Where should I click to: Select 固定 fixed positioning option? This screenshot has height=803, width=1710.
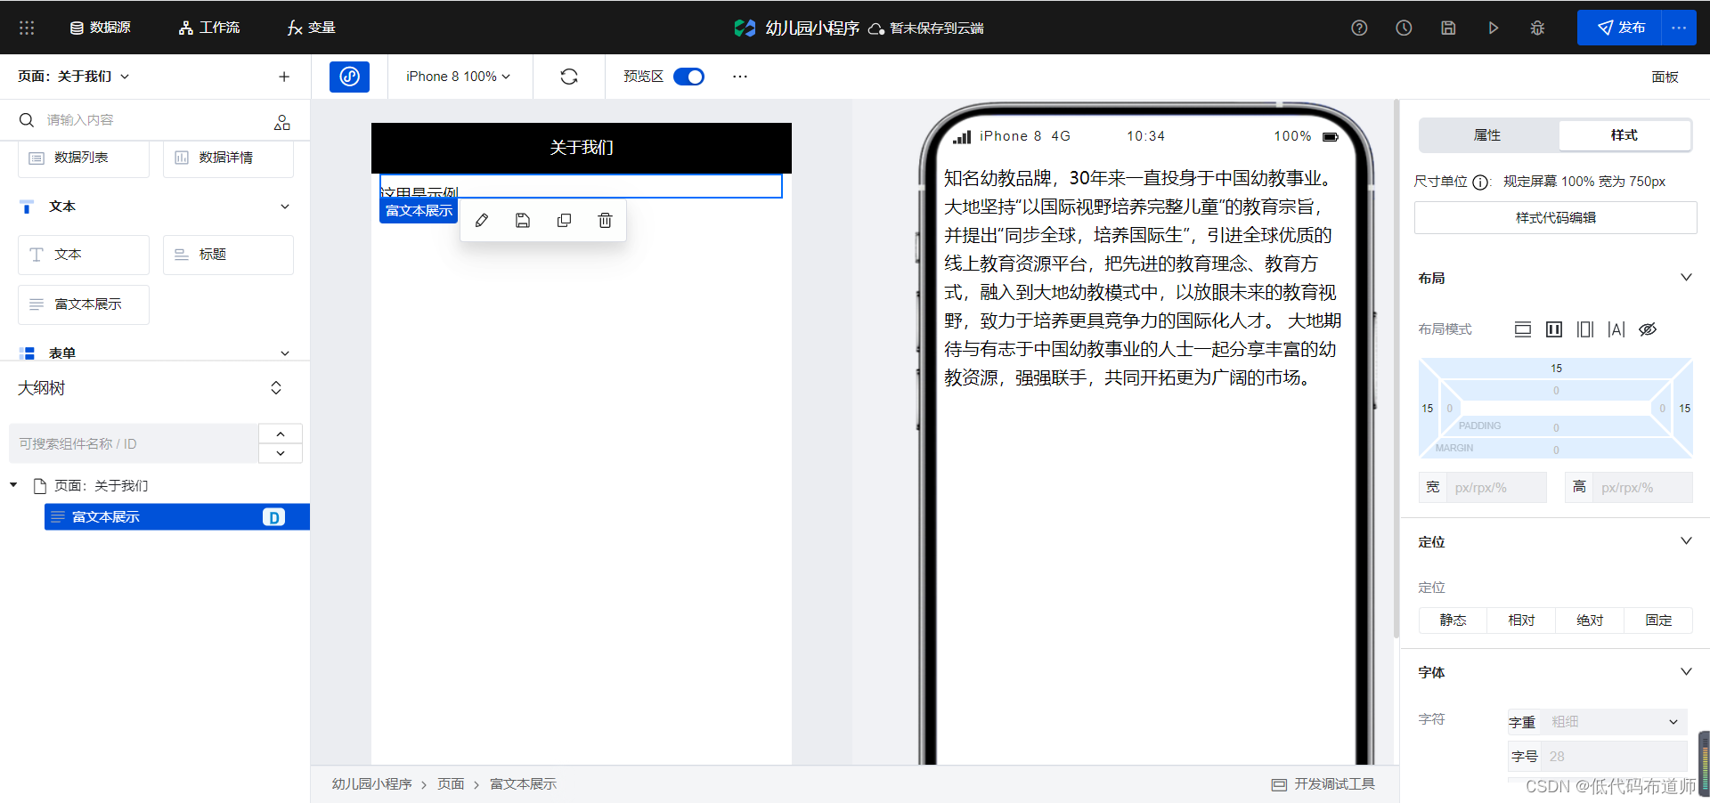coord(1658,620)
